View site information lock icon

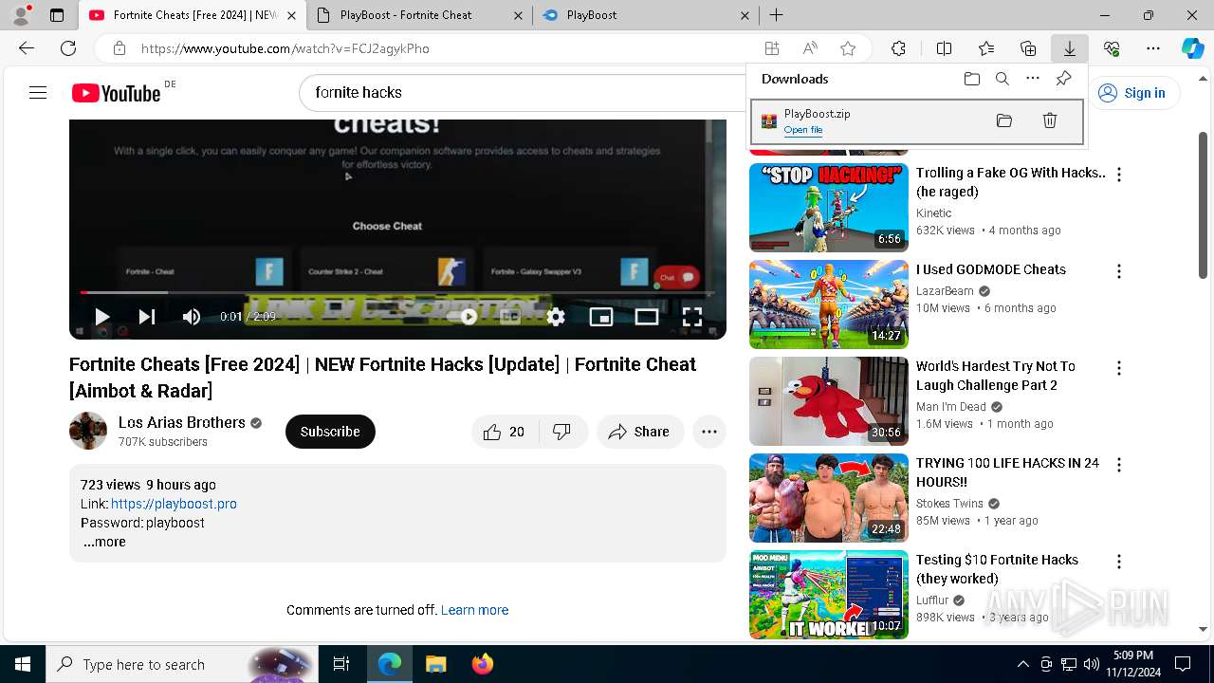tap(119, 48)
